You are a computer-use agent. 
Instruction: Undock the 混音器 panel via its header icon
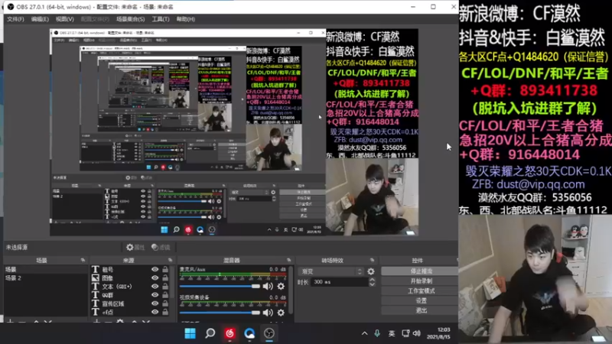tap(289, 260)
